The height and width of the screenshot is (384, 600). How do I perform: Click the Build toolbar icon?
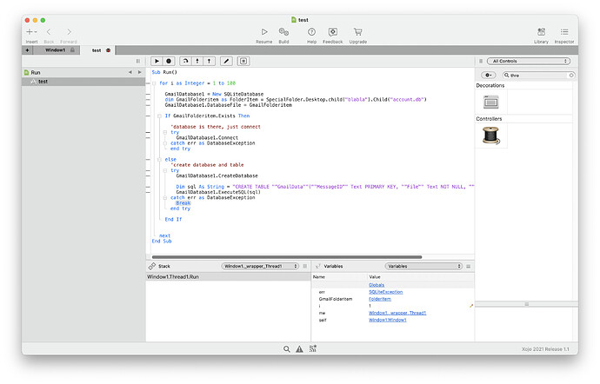click(283, 32)
